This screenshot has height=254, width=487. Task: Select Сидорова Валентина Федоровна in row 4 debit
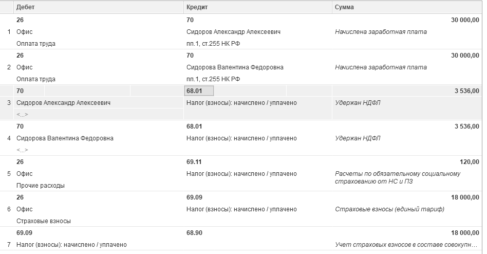[65, 138]
